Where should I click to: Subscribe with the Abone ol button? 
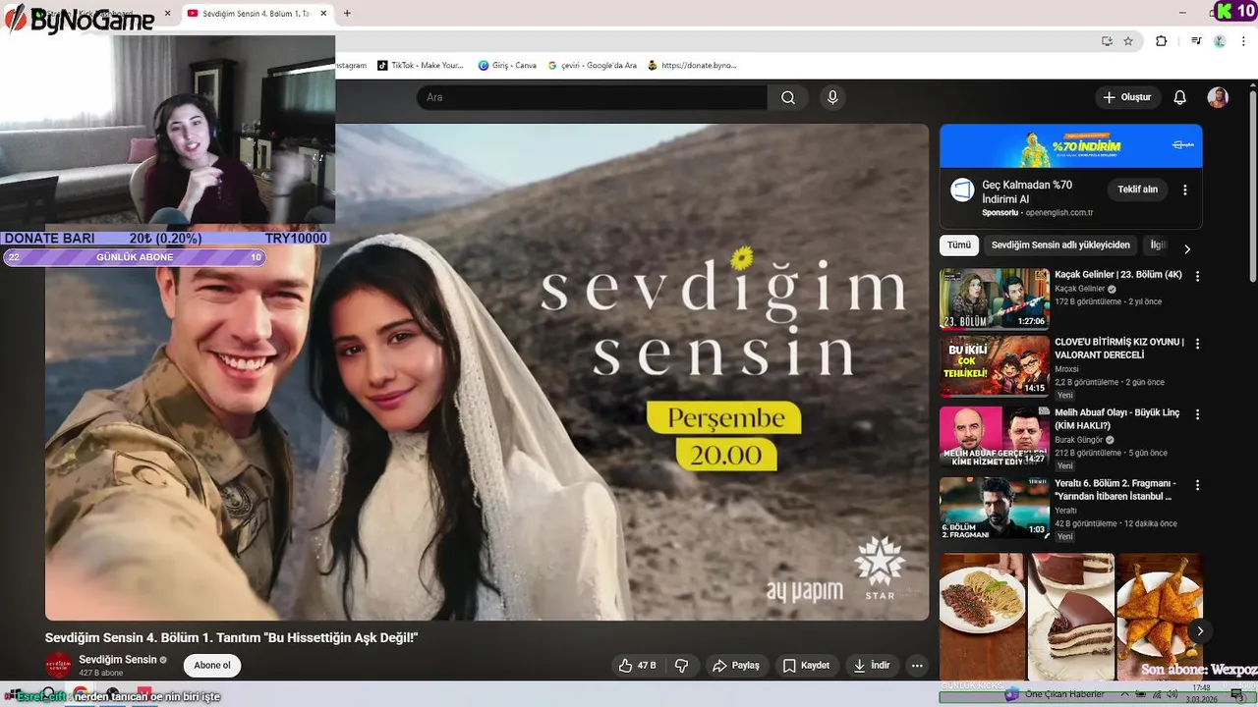click(212, 666)
